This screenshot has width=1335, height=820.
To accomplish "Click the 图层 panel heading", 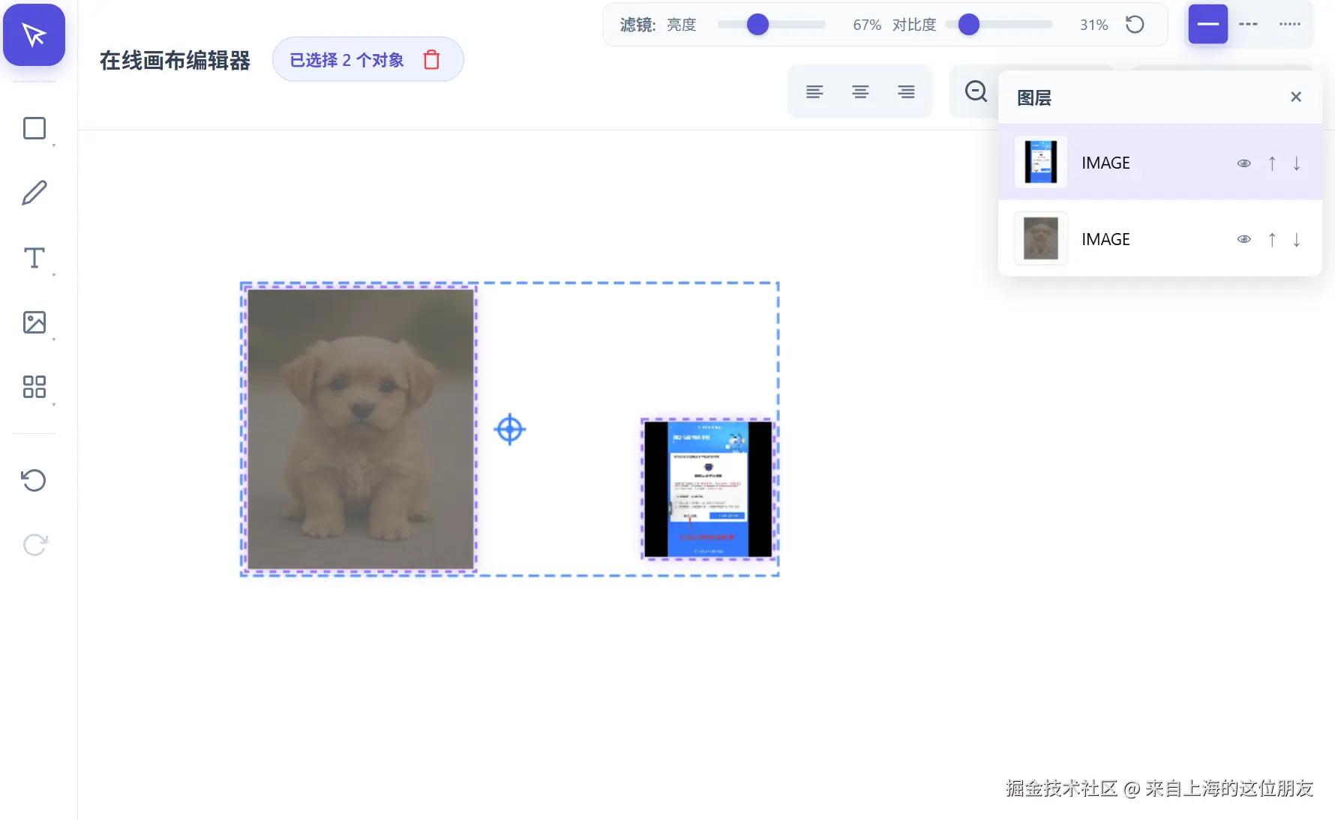I will [1034, 97].
